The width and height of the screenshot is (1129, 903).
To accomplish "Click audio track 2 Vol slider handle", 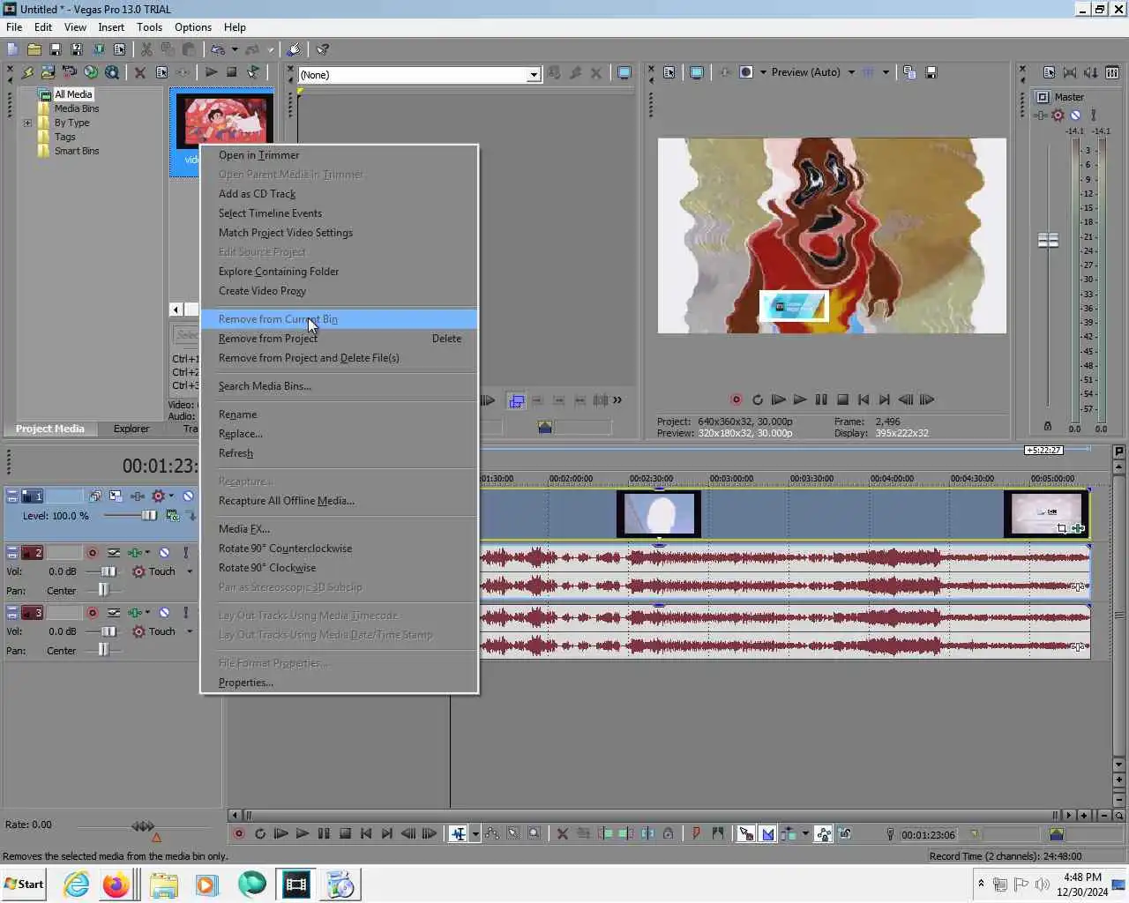I will pyautogui.click(x=108, y=571).
